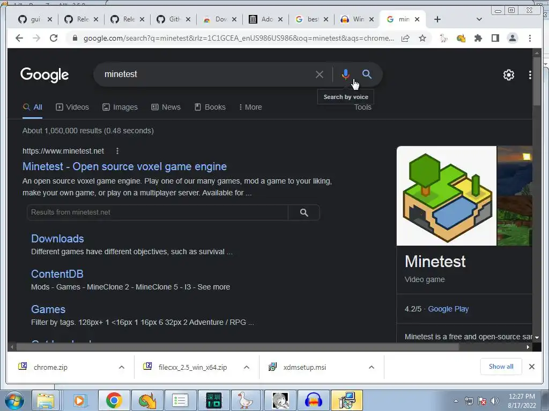Click the Google logo
The image size is (549, 411).
[44, 75]
